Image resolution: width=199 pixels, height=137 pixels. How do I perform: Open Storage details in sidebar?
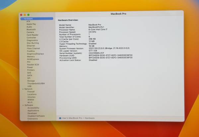31,81
